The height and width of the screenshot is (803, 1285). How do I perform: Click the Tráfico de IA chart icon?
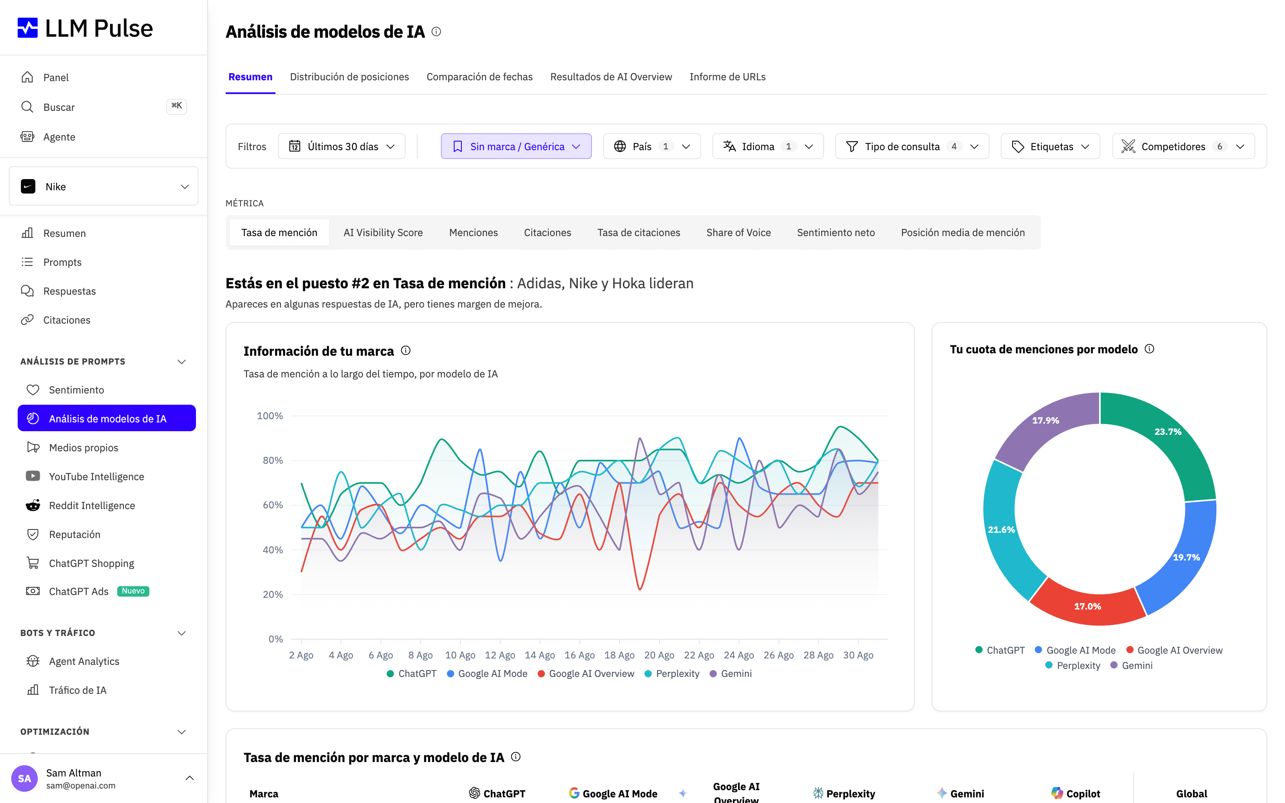tap(33, 690)
